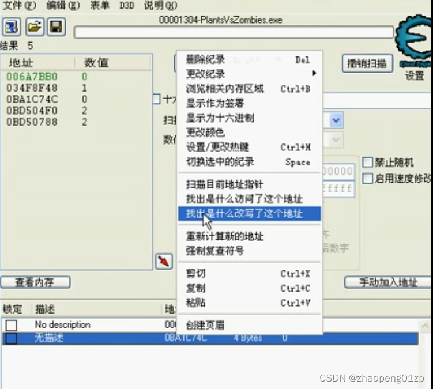
Task: Open the D3D menu
Action: coord(127,5)
